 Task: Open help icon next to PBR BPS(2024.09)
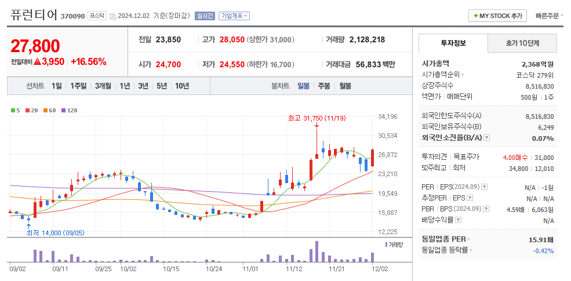[x=486, y=209]
